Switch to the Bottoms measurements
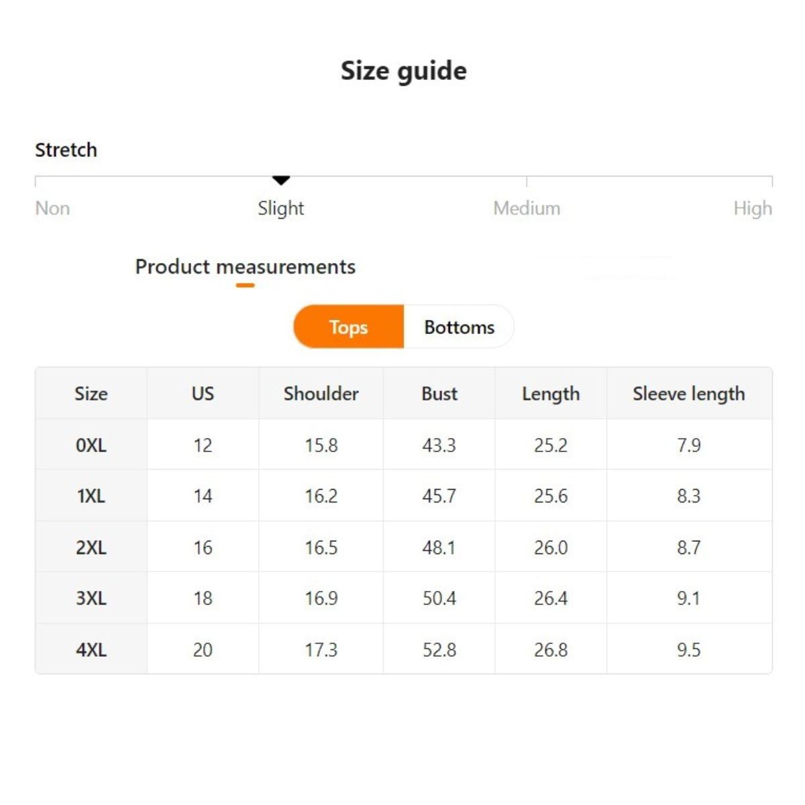 pos(459,327)
